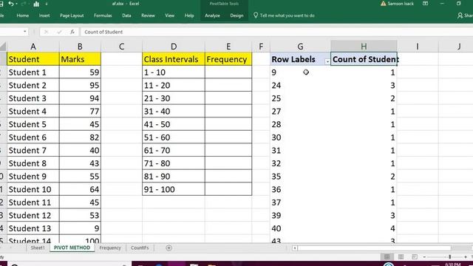The image size is (473, 266).
Task: Switch to Normal view icon in status bar
Action: (387, 256)
